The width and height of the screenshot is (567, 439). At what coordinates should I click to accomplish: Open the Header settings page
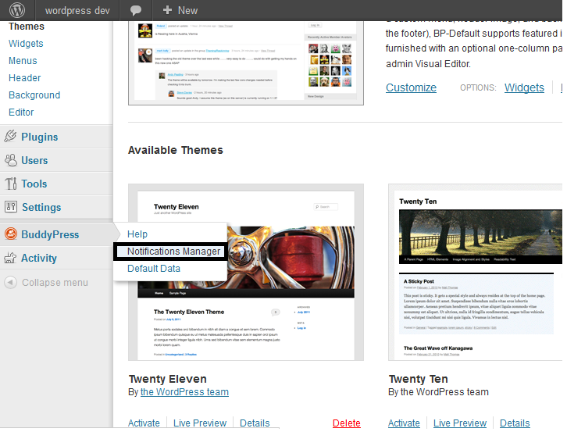point(24,78)
